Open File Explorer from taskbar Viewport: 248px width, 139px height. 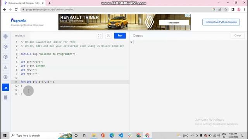coord(94,136)
